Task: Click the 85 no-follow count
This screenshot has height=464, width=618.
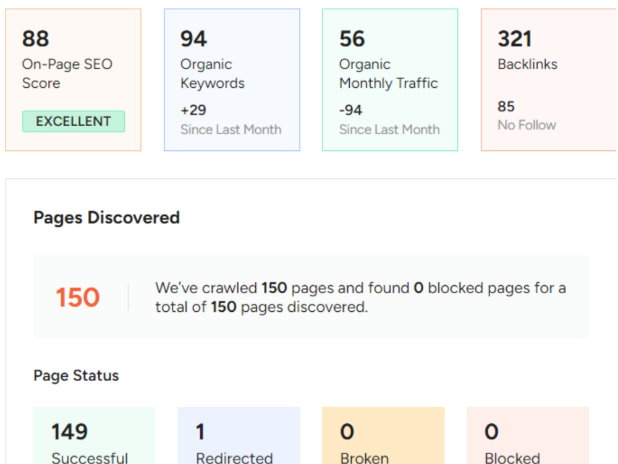Action: pyautogui.click(x=506, y=106)
